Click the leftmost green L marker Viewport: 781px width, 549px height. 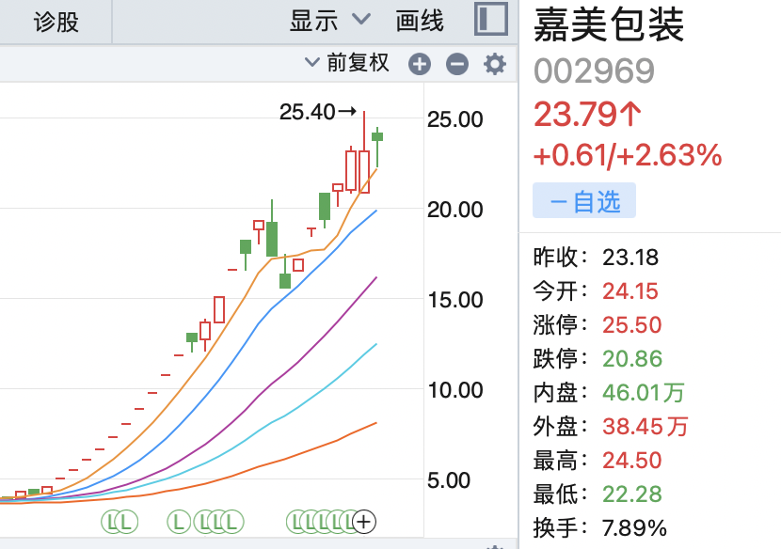coord(112,520)
